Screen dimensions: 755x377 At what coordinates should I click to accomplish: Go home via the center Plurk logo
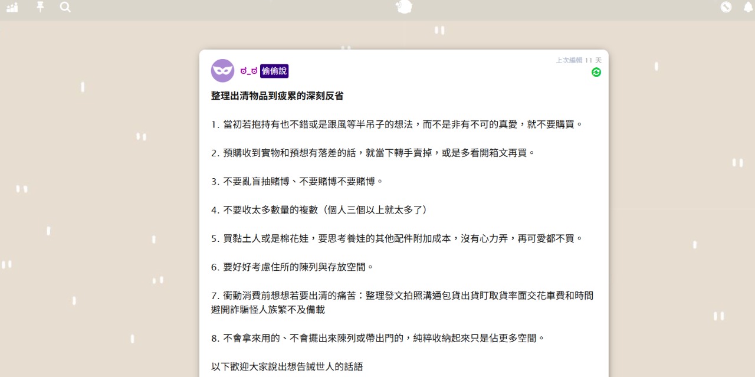(x=404, y=6)
